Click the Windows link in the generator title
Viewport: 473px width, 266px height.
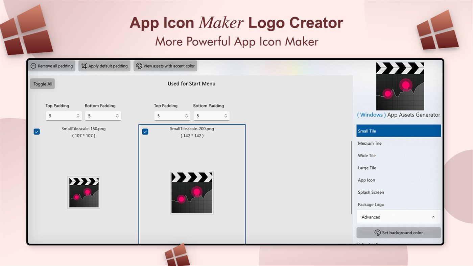[x=371, y=115]
